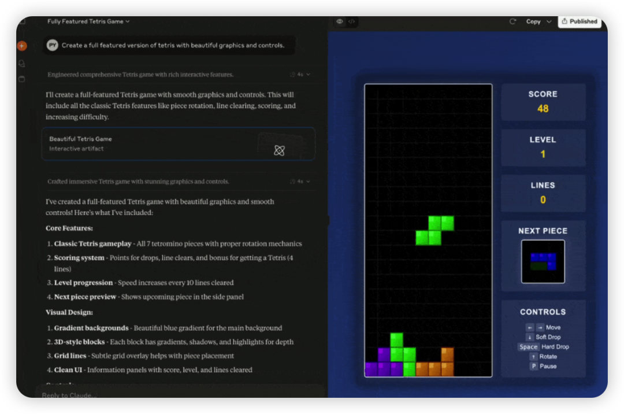Click the down arrow Soft Drop key icon
The height and width of the screenshot is (414, 624).
point(529,337)
